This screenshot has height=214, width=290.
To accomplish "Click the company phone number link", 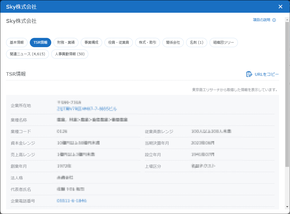I will (x=72, y=201).
